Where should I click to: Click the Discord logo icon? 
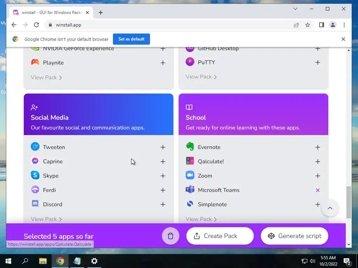(x=35, y=203)
